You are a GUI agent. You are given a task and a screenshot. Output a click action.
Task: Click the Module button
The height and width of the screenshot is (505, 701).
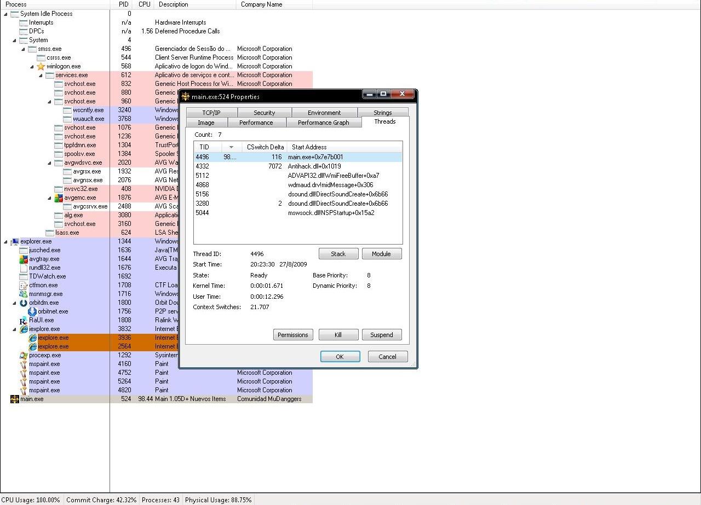click(381, 254)
